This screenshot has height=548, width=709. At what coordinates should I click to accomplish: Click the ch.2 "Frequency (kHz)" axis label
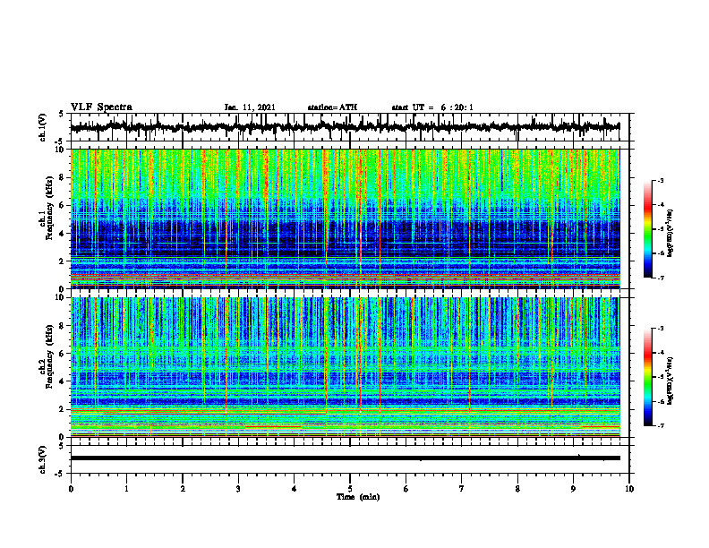pos(50,356)
